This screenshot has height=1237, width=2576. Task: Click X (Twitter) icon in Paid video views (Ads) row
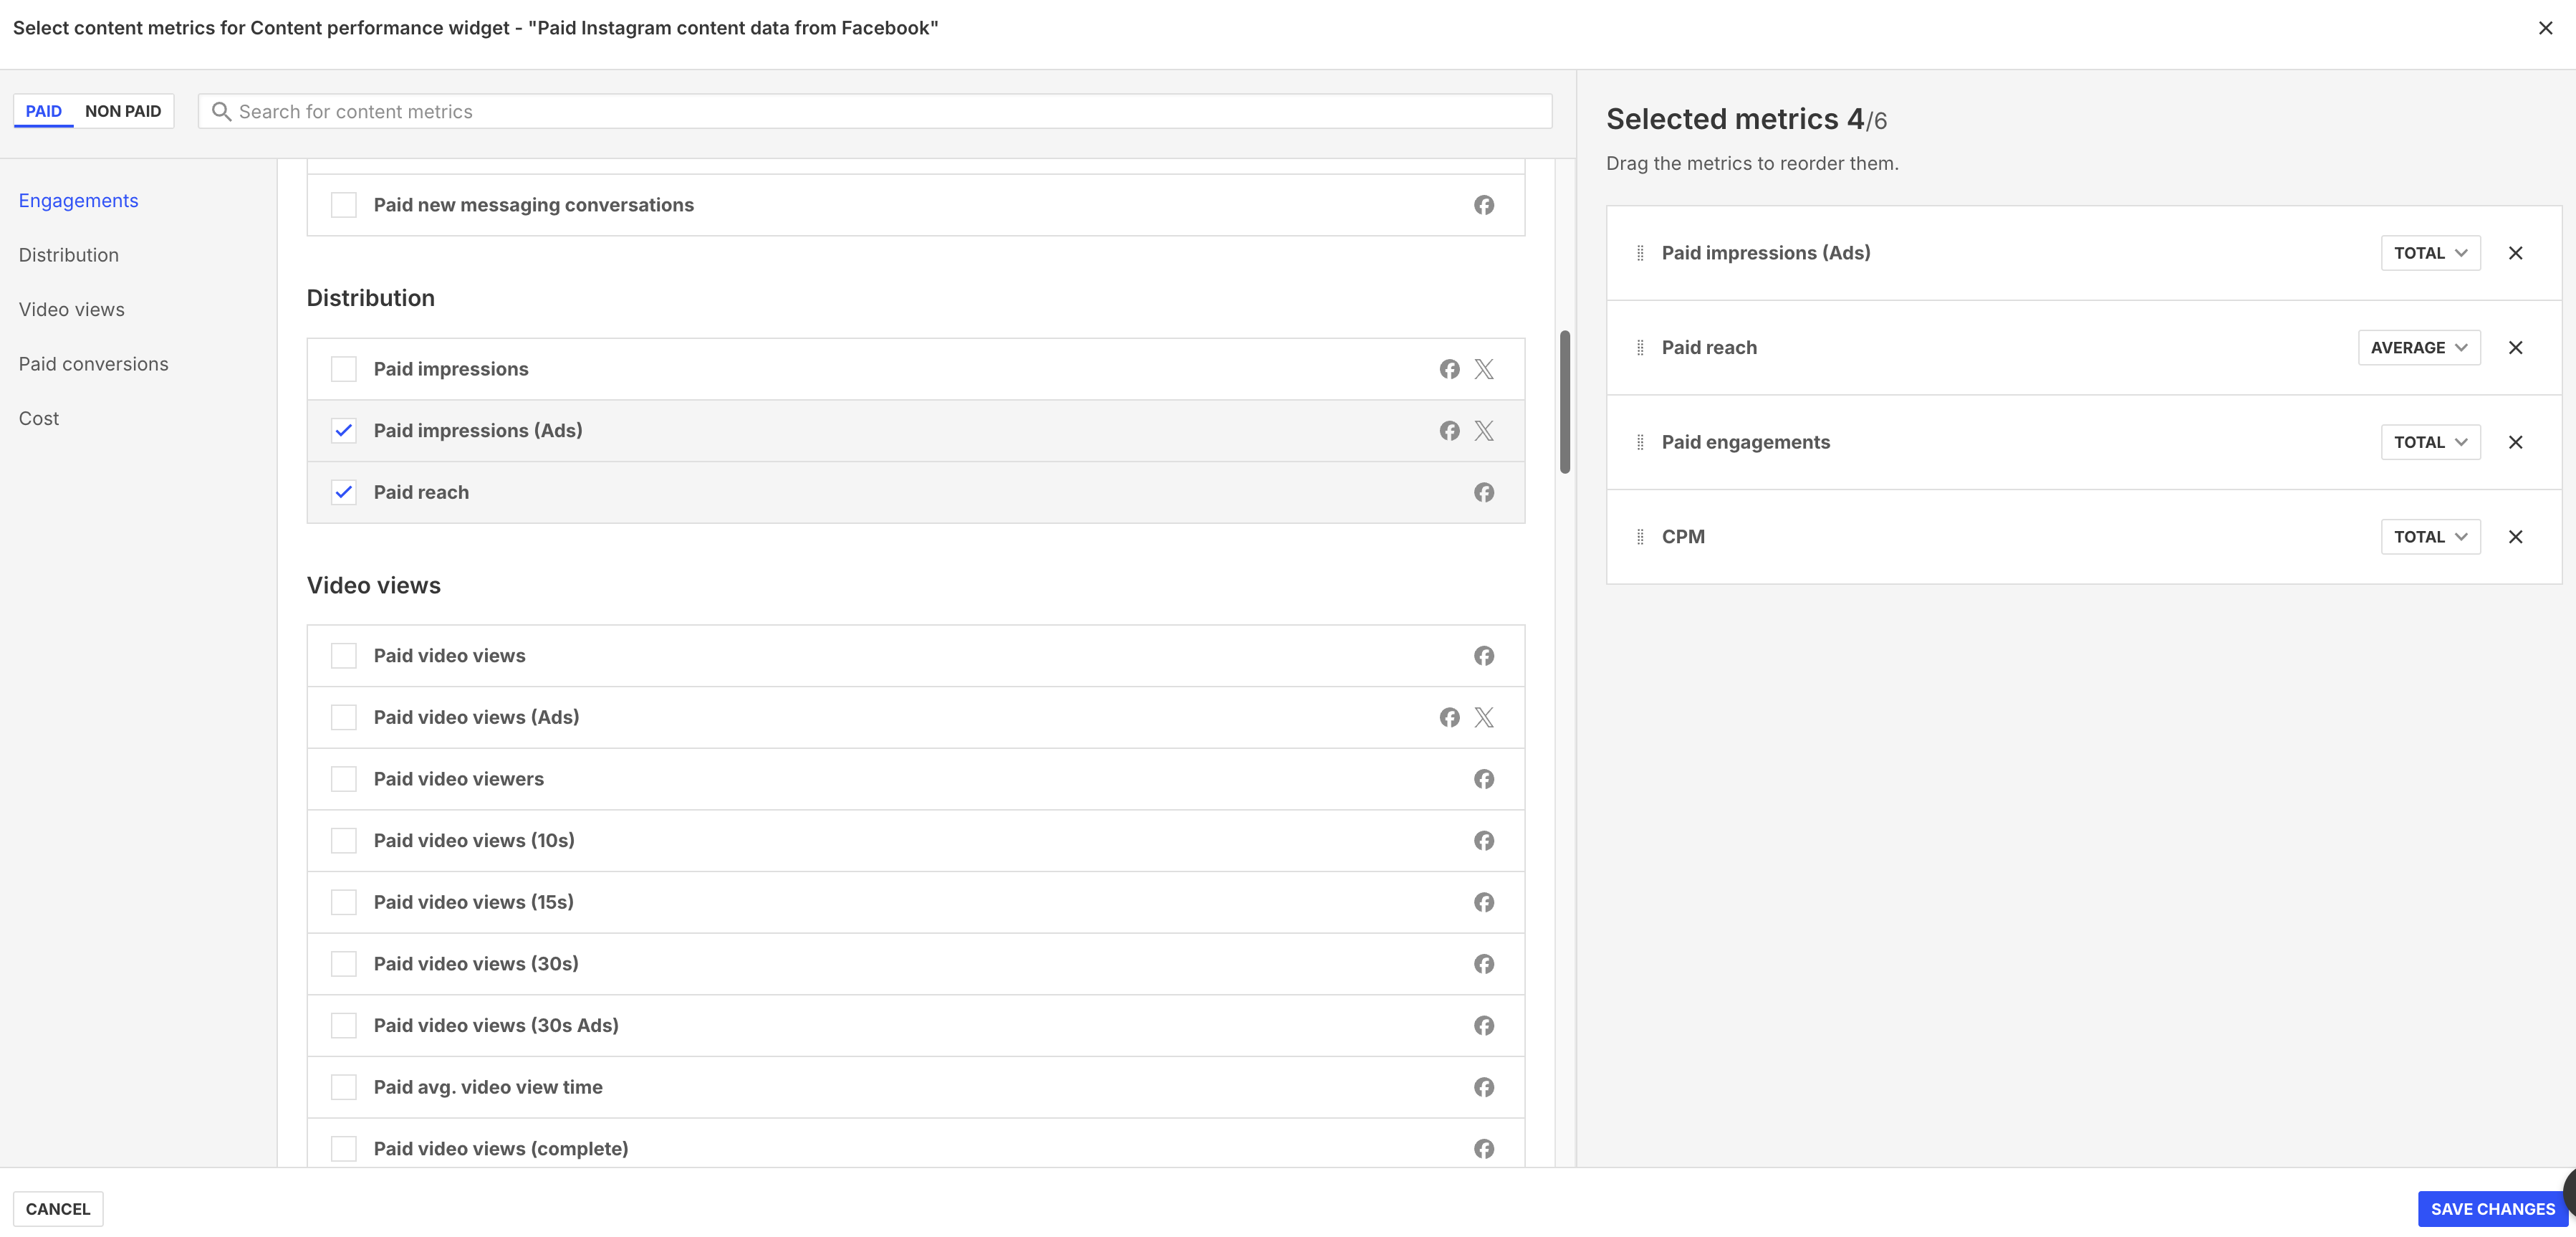[1484, 717]
